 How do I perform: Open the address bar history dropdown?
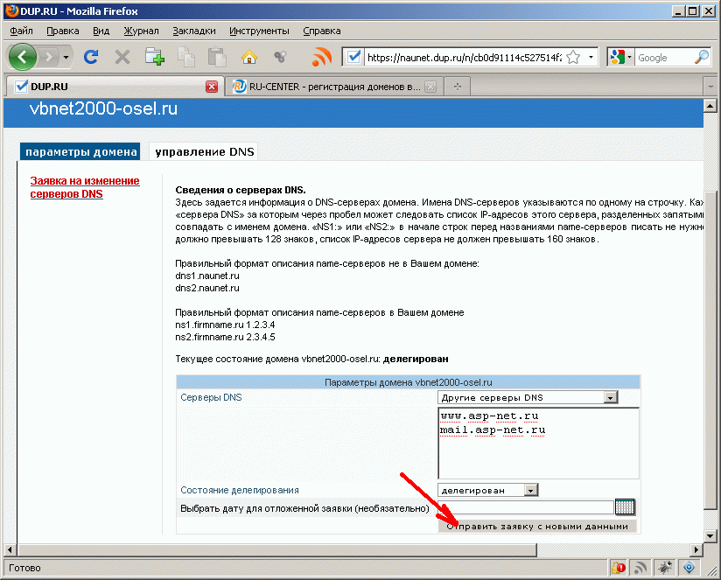point(591,58)
